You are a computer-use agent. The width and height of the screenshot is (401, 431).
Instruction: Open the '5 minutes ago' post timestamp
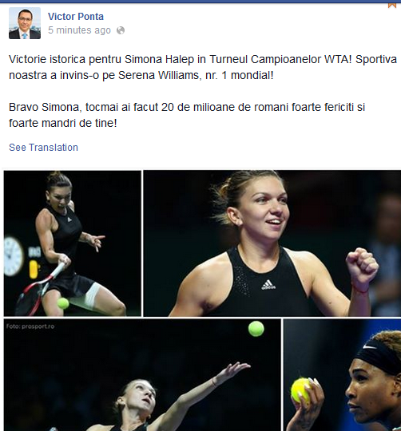point(79,30)
